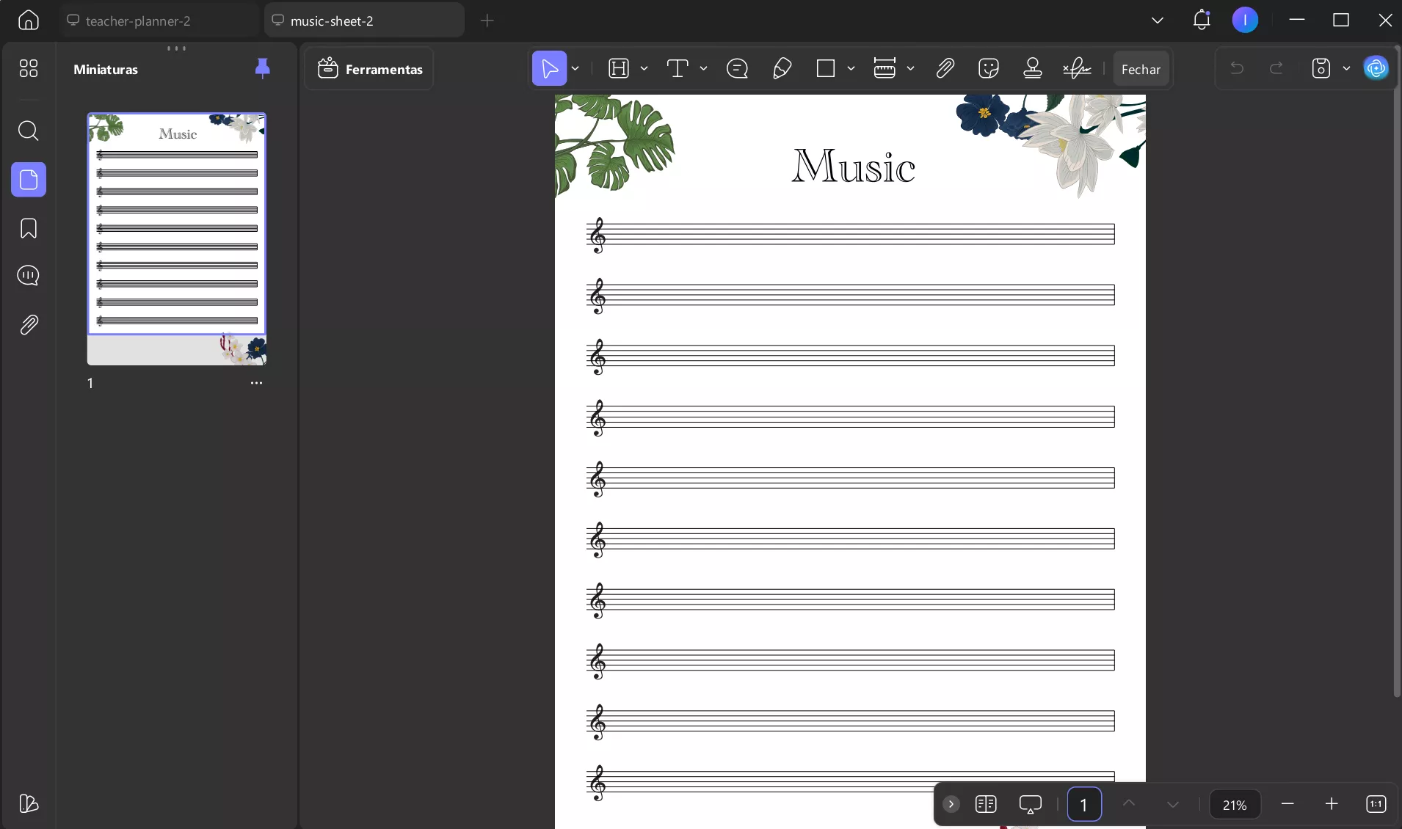
Task: Expand the shape tool options dropdown
Action: (850, 68)
